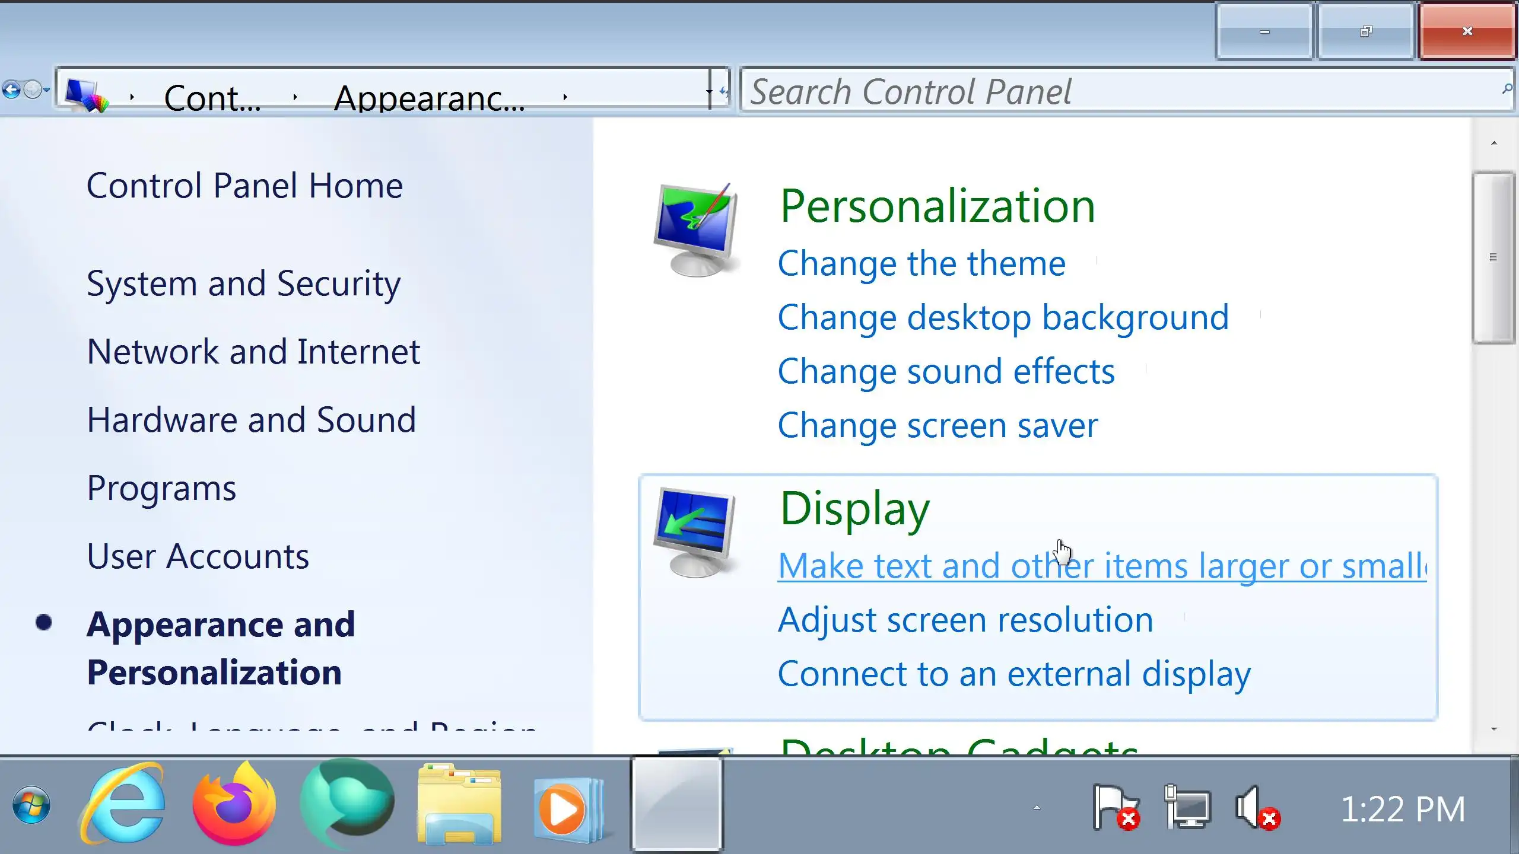Open the User Accounts category
The width and height of the screenshot is (1519, 854).
198,556
